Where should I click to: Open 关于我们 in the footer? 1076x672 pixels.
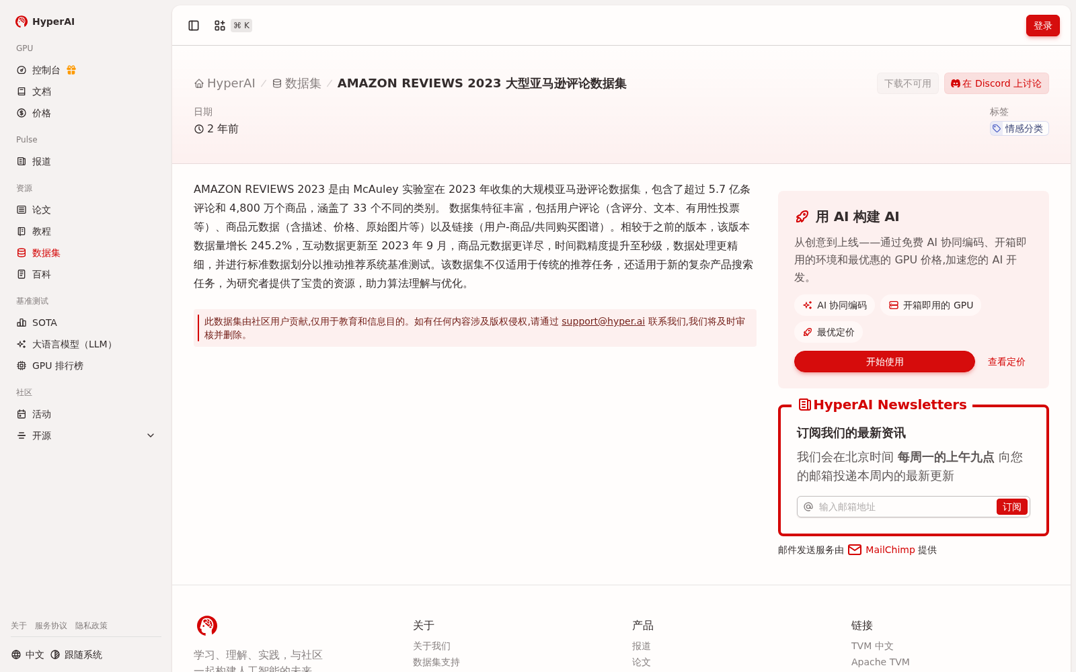tap(432, 646)
